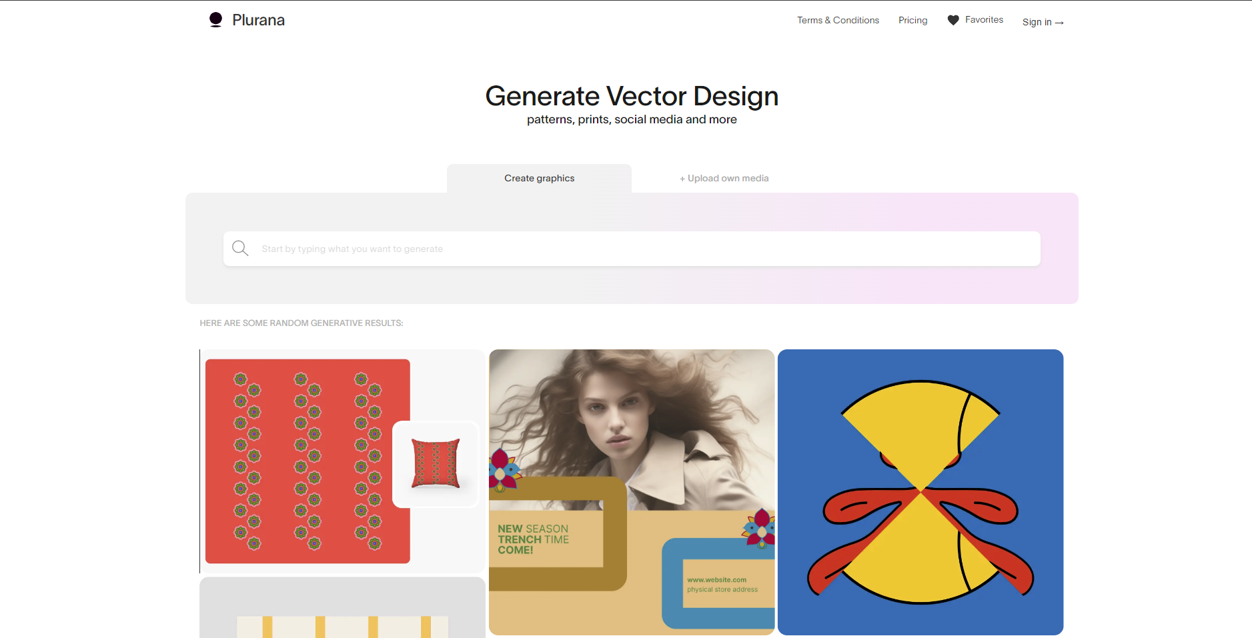
Task: Click the Favorites heart icon
Action: (x=953, y=20)
